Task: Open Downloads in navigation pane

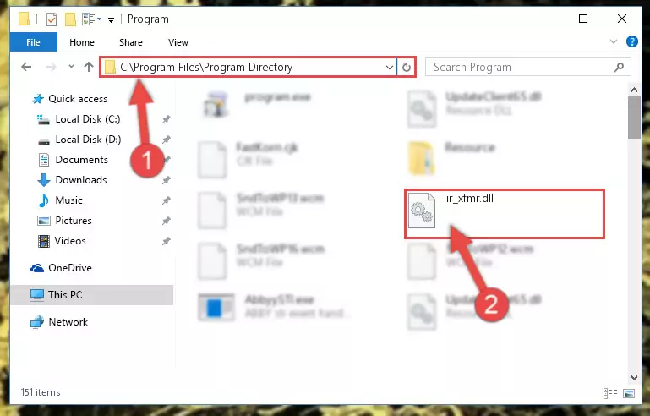Action: tap(81, 180)
